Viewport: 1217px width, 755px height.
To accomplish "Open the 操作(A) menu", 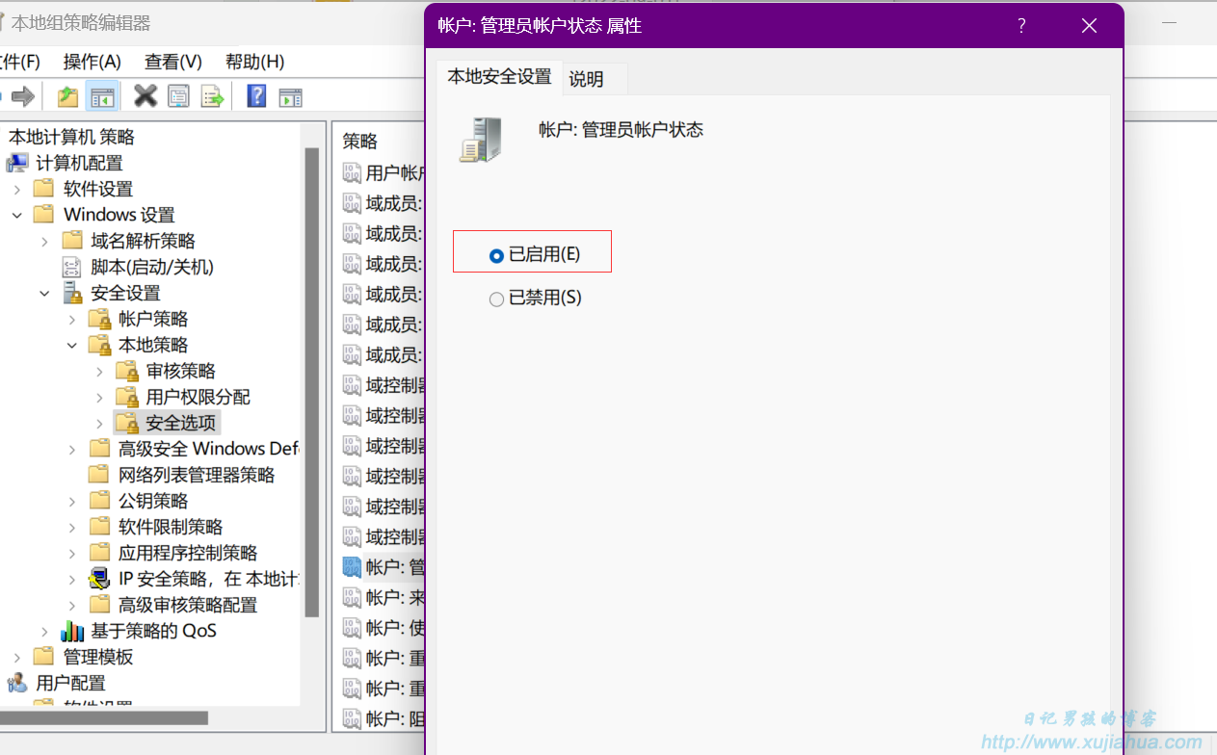I will [x=92, y=62].
